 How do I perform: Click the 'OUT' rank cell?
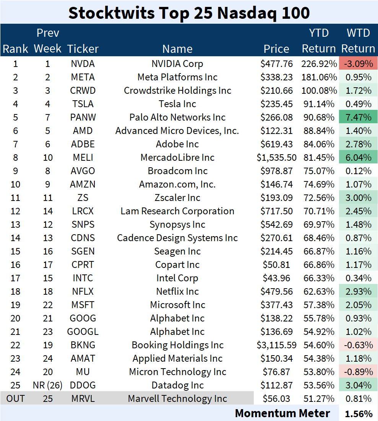coord(15,399)
